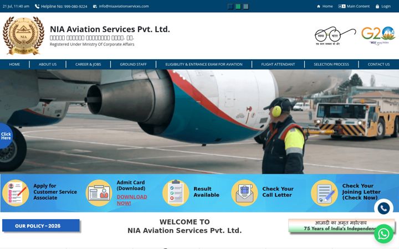Tap the floating phone call button
Screen dimensions: 399x249
(x=383, y=209)
